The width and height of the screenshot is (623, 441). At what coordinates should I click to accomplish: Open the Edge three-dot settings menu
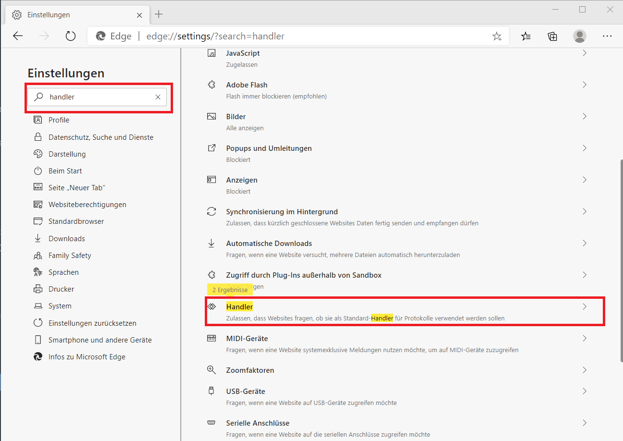pyautogui.click(x=607, y=36)
